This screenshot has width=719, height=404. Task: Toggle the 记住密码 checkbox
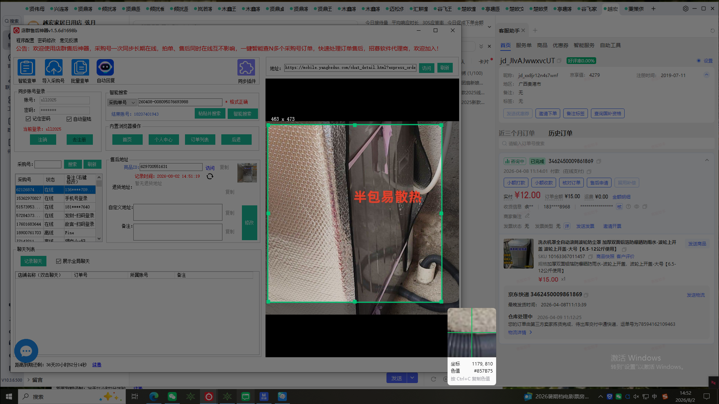tap(28, 119)
